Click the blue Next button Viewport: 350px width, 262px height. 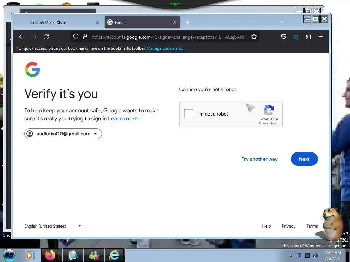[x=304, y=159]
